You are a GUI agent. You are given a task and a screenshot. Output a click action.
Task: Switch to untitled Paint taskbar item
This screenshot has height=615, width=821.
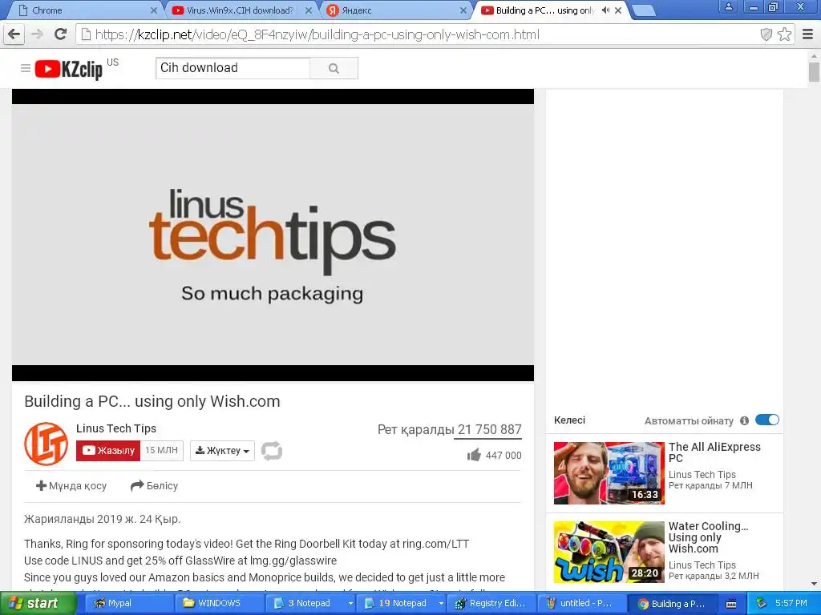point(581,603)
